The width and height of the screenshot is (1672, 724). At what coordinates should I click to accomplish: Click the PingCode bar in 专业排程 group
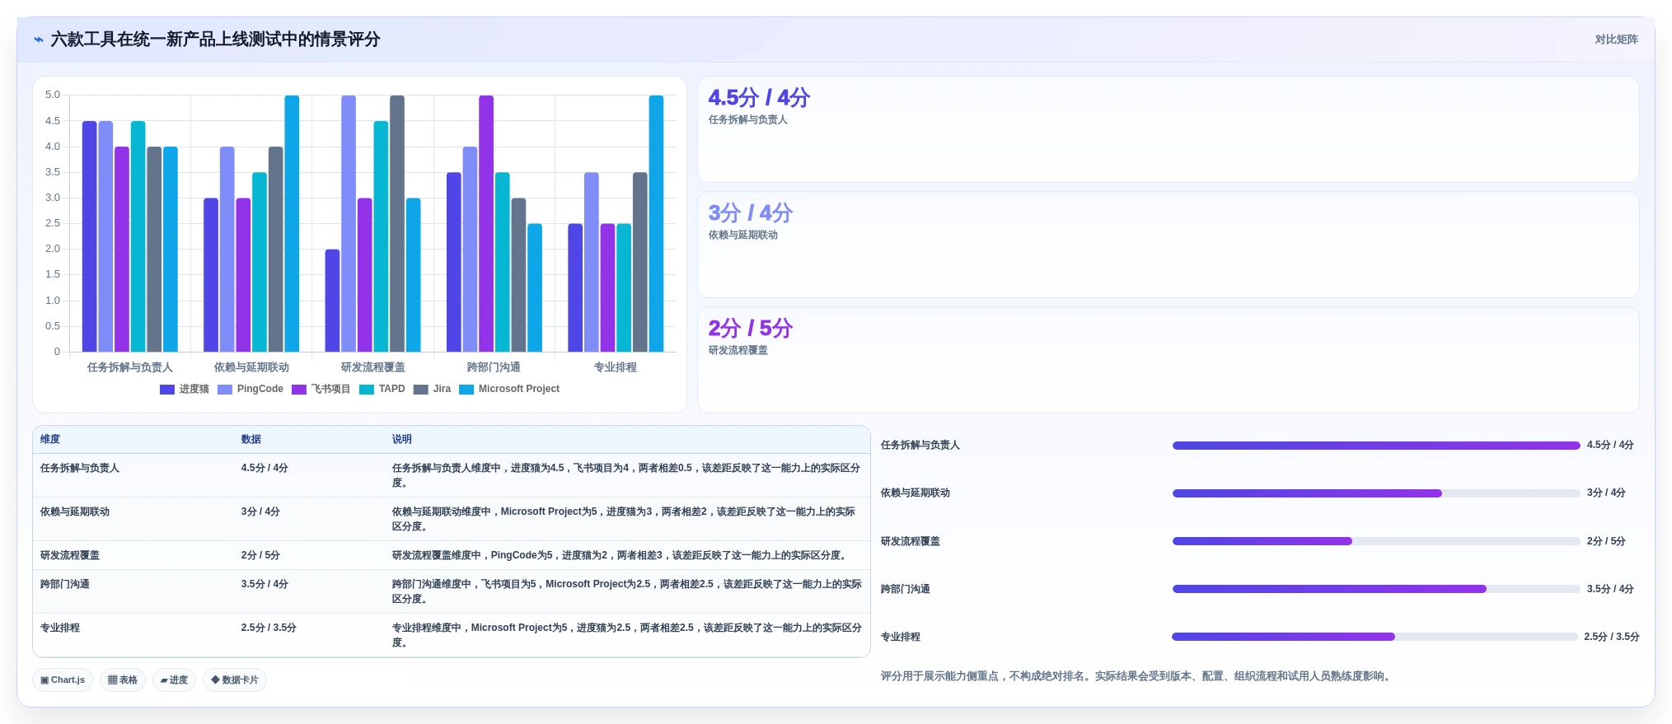(592, 262)
